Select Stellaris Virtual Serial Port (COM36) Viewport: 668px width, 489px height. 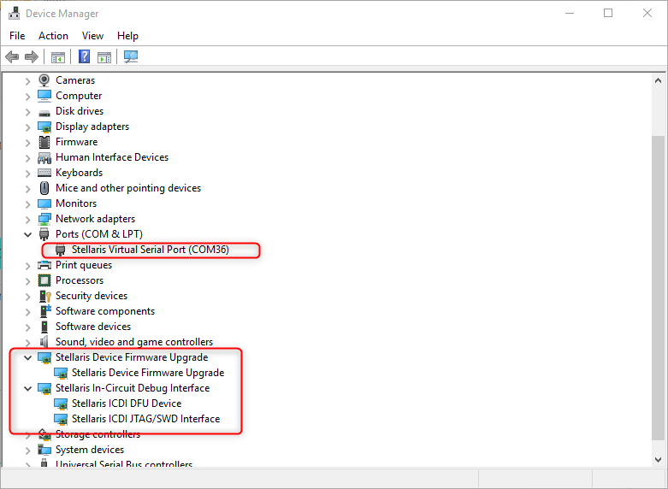[x=150, y=250]
